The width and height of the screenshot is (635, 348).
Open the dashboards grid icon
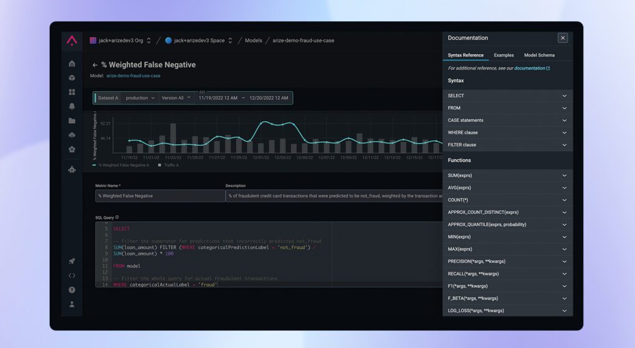[x=72, y=92]
